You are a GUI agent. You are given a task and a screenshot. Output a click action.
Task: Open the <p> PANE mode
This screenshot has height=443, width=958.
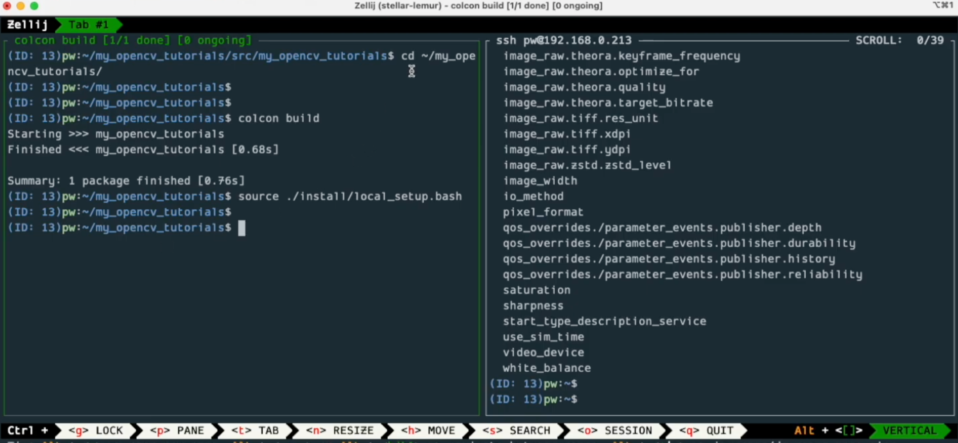coord(177,431)
